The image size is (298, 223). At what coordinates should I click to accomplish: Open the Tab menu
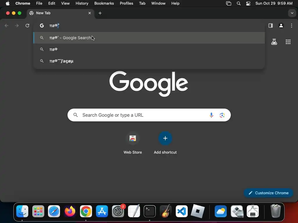(142, 3)
